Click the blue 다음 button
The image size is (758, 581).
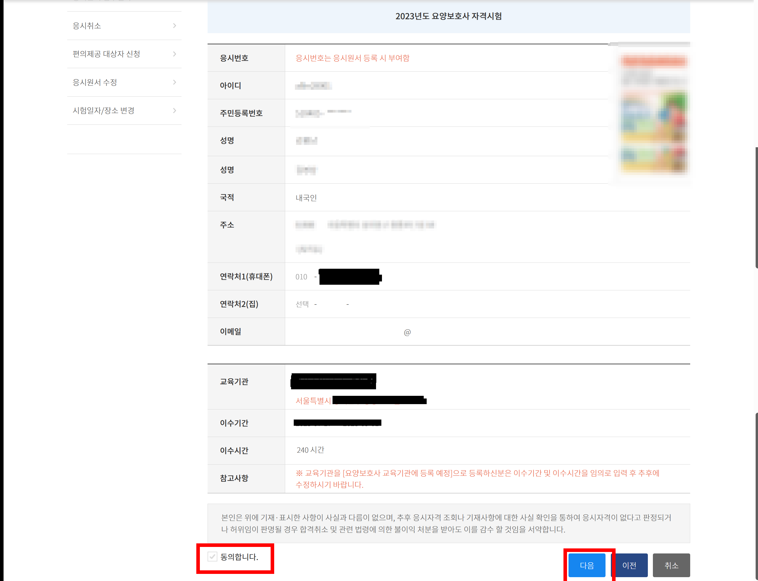[x=587, y=565]
